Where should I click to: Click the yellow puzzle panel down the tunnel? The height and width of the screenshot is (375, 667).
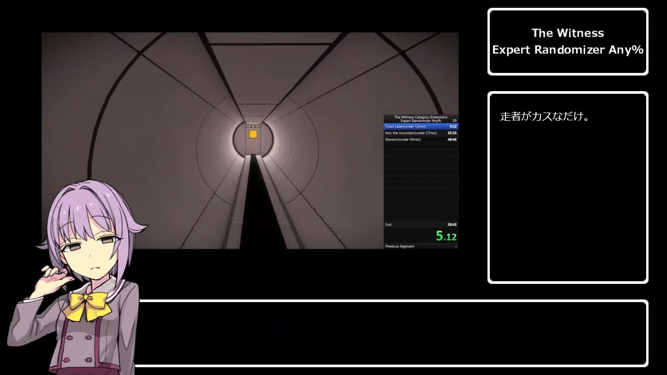(x=253, y=134)
